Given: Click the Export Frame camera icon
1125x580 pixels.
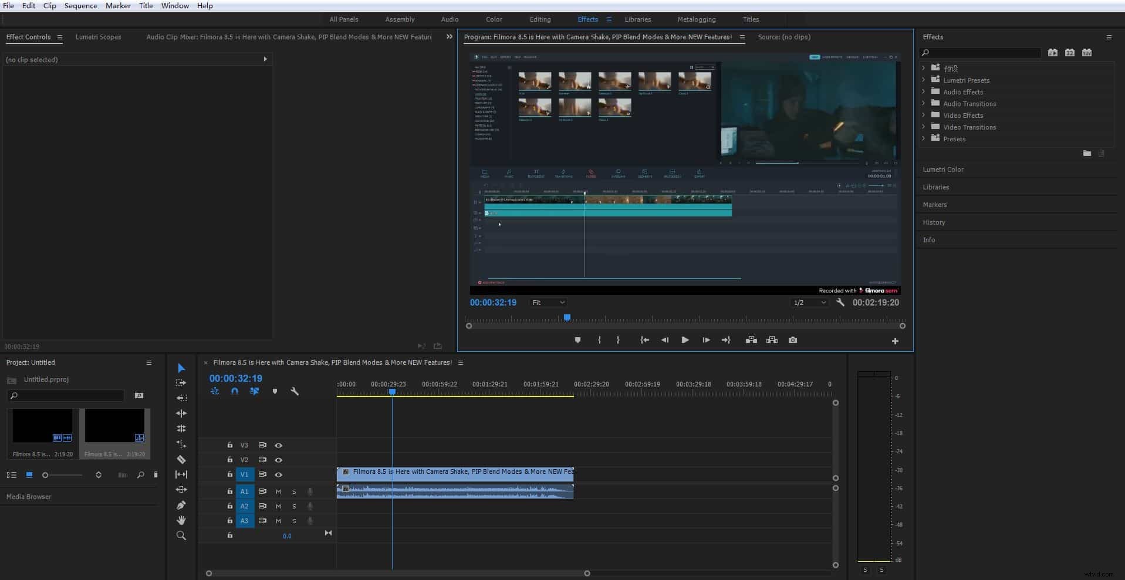Looking at the screenshot, I should coord(792,340).
